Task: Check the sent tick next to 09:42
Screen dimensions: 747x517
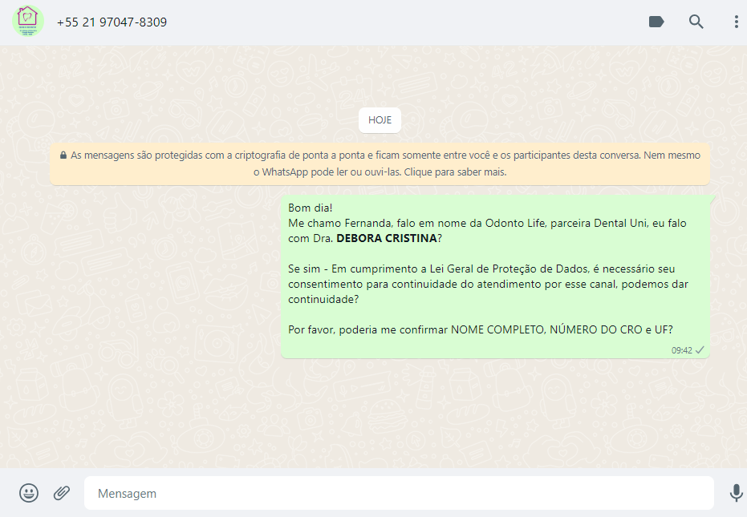Action: pyautogui.click(x=700, y=350)
